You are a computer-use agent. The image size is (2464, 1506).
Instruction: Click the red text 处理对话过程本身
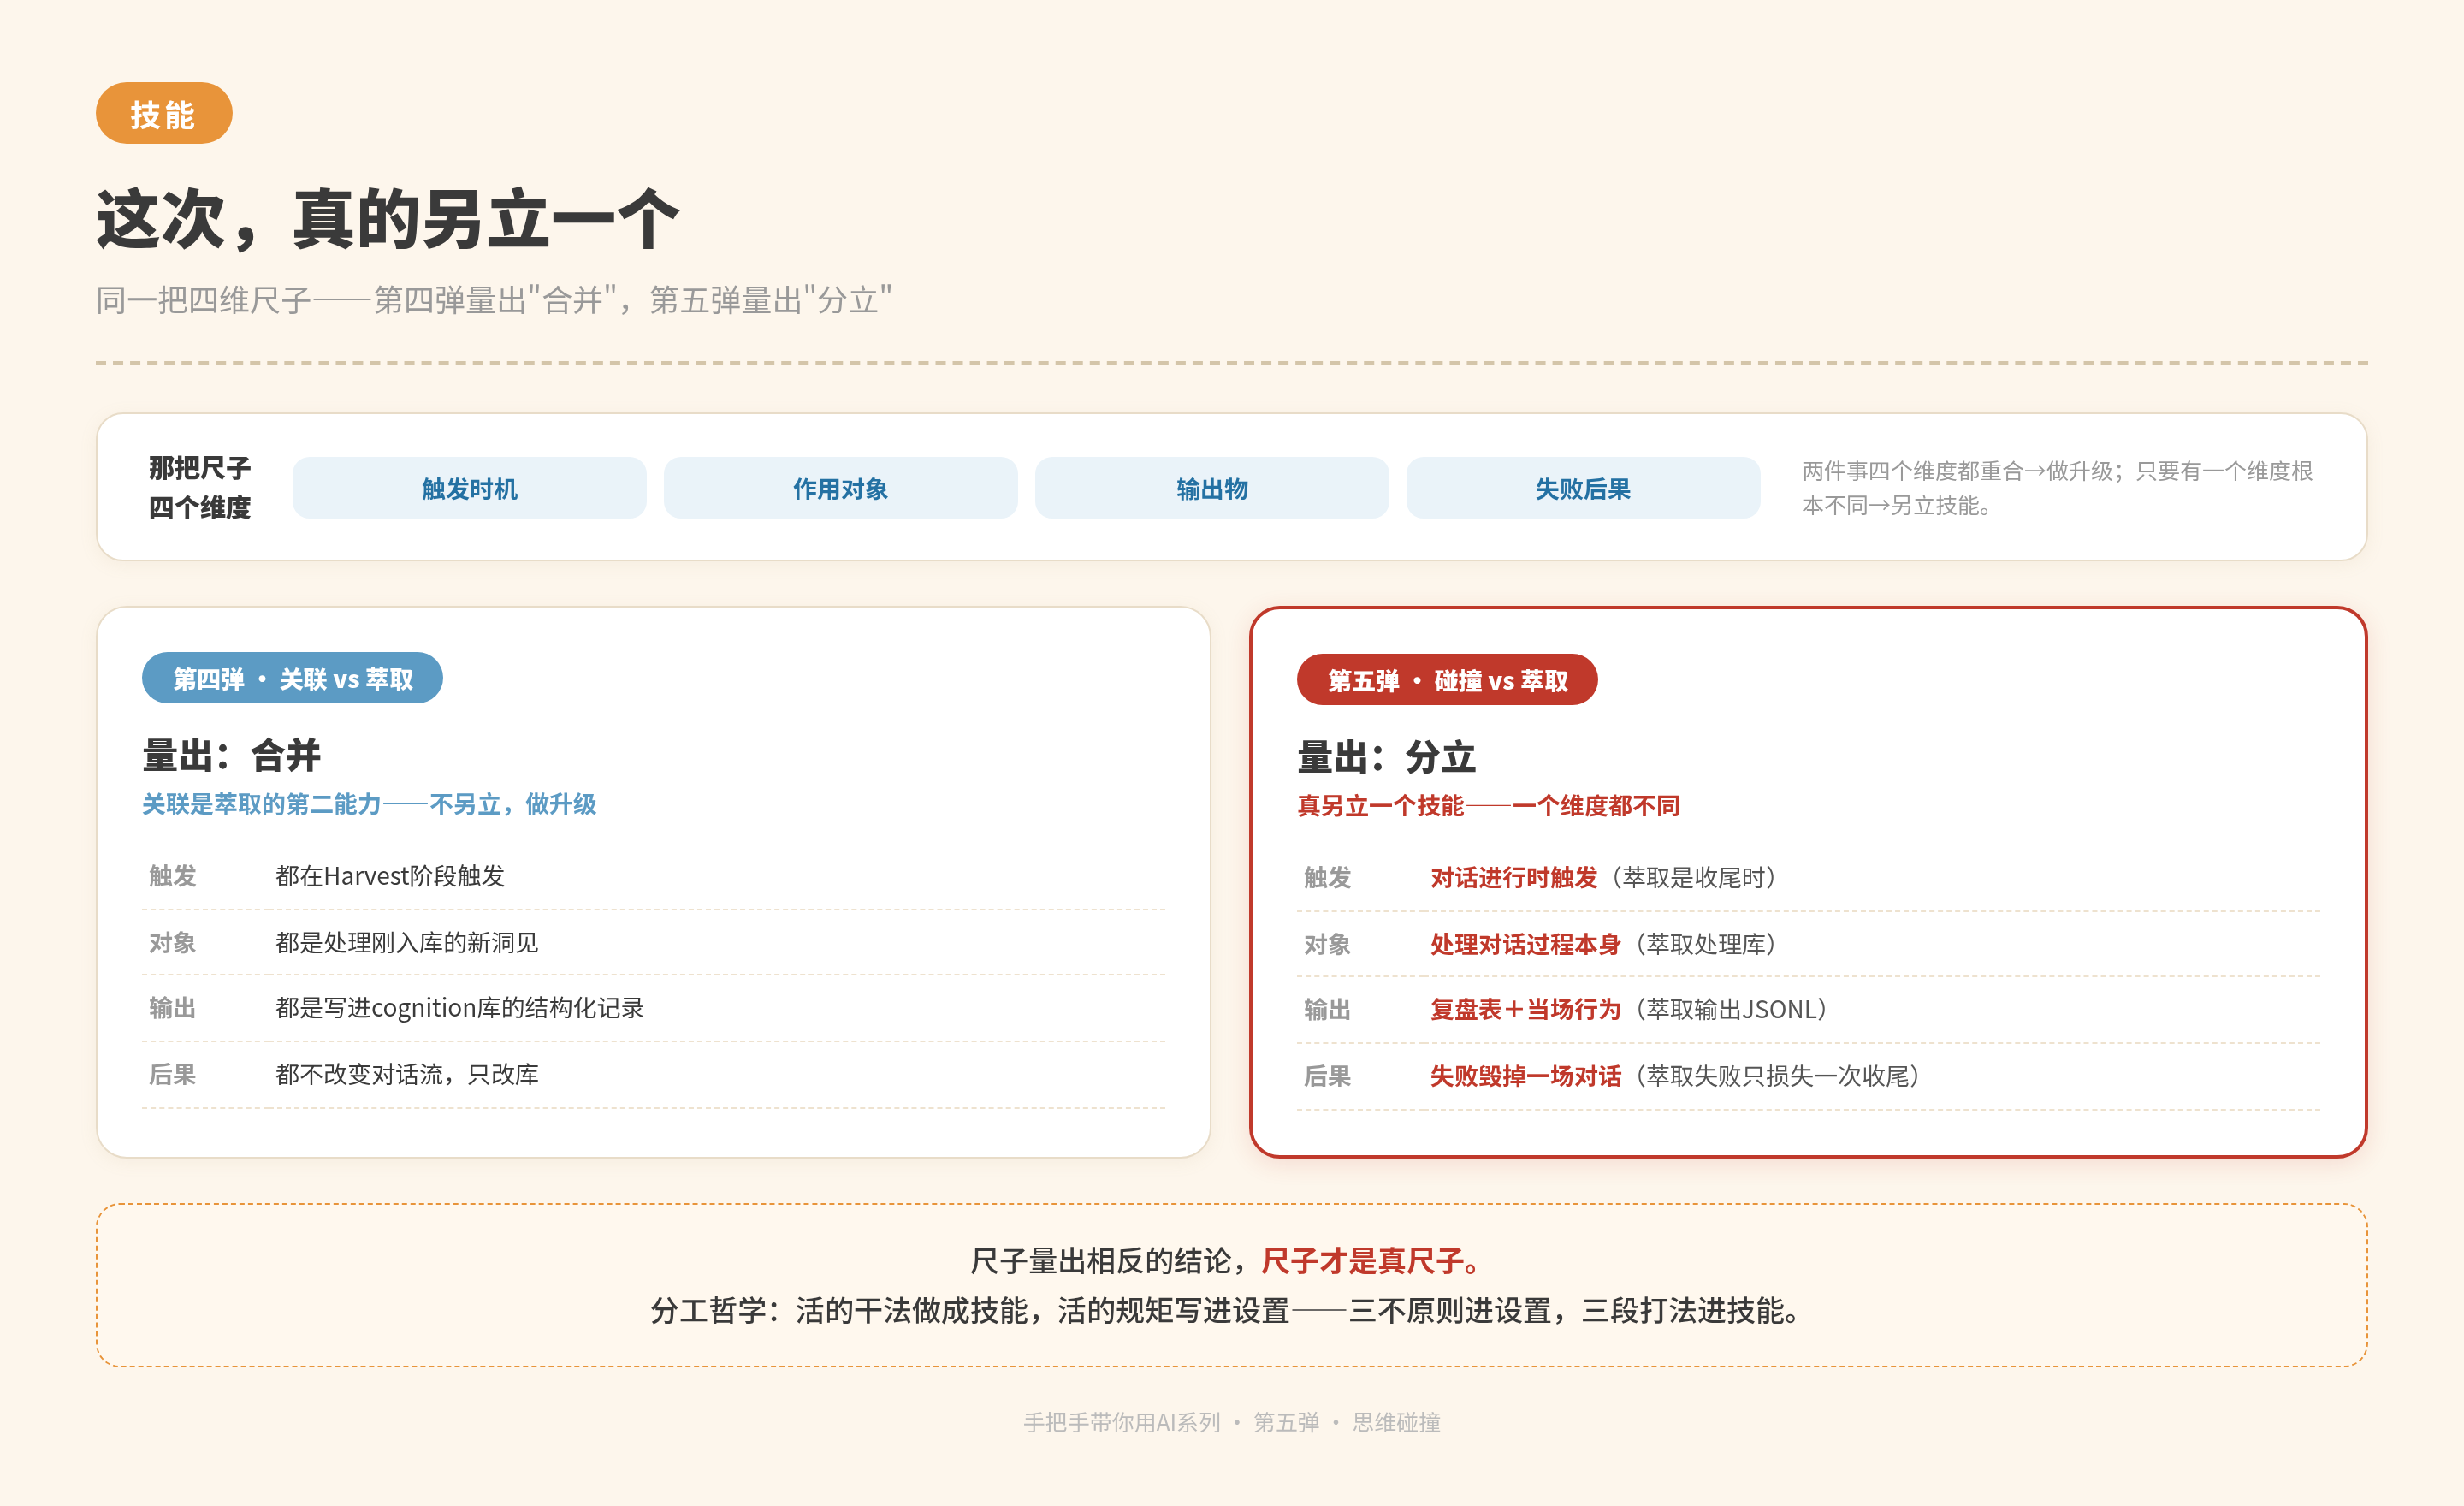(x=1525, y=944)
